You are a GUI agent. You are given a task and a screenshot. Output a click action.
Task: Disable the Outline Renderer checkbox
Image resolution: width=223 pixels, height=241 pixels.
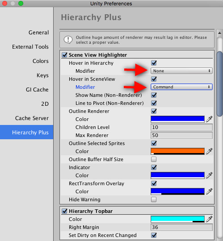coord(154,111)
